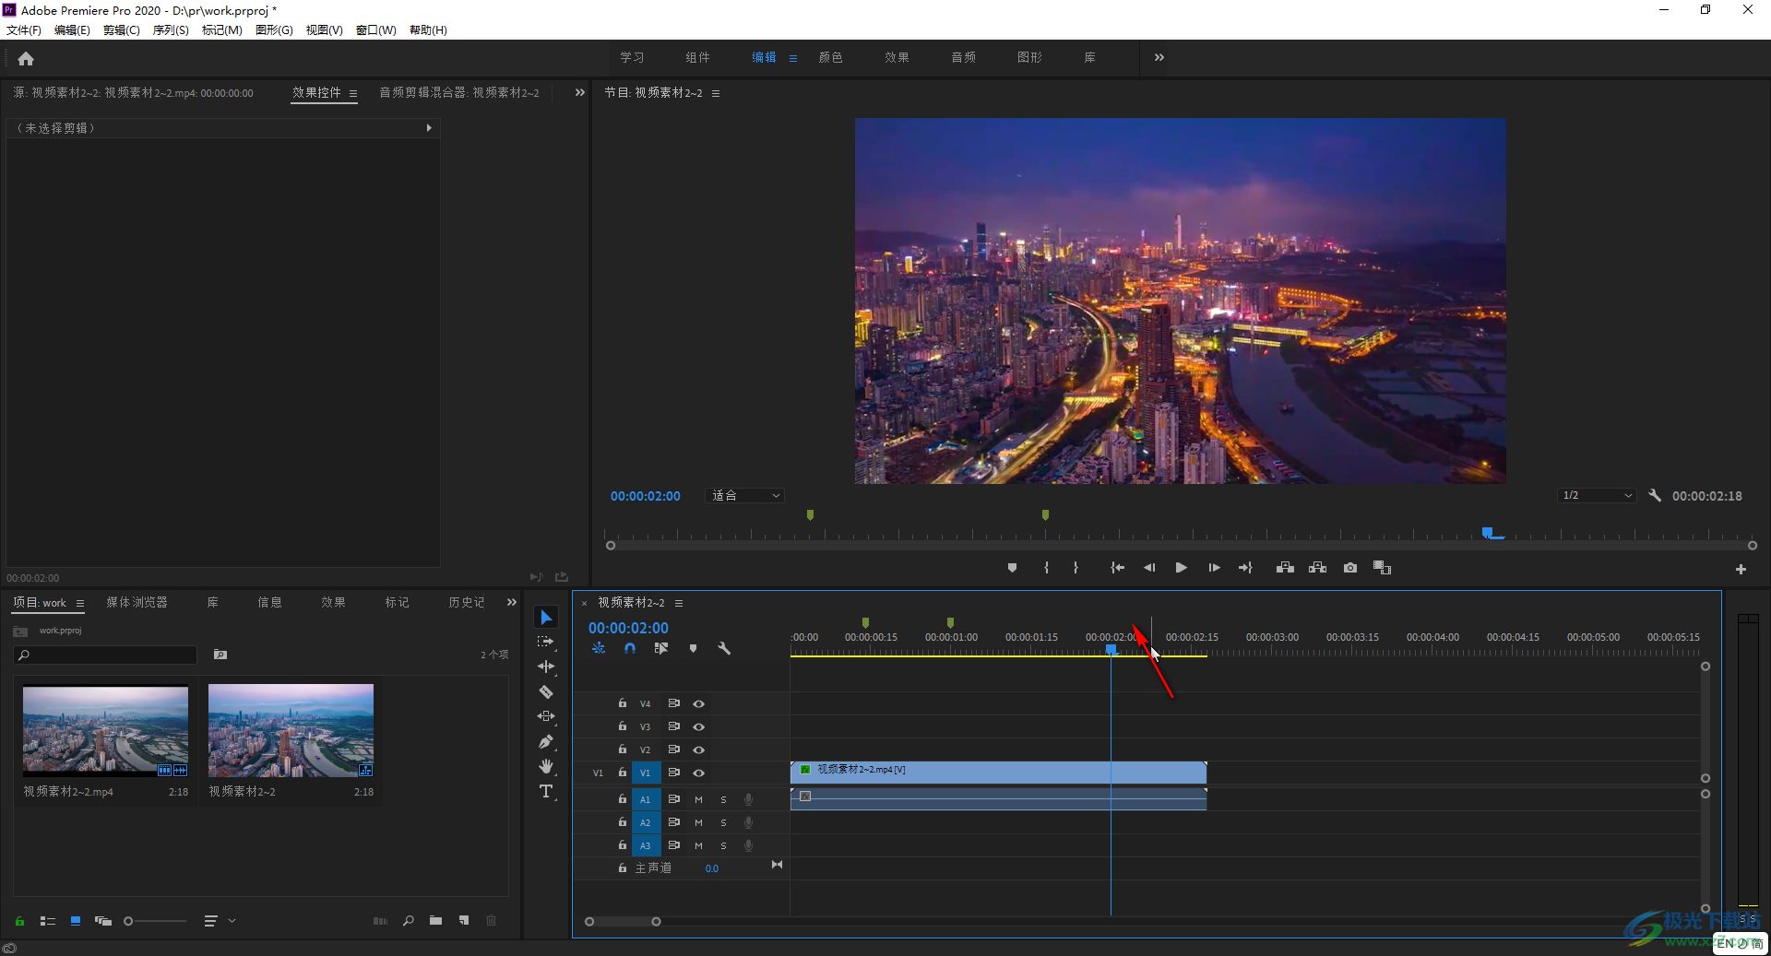Toggle V2 track output eye
Image resolution: width=1771 pixels, height=956 pixels.
pyautogui.click(x=698, y=749)
